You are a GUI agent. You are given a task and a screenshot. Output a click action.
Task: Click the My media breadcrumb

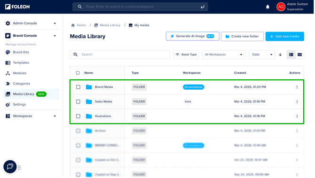tap(142, 25)
